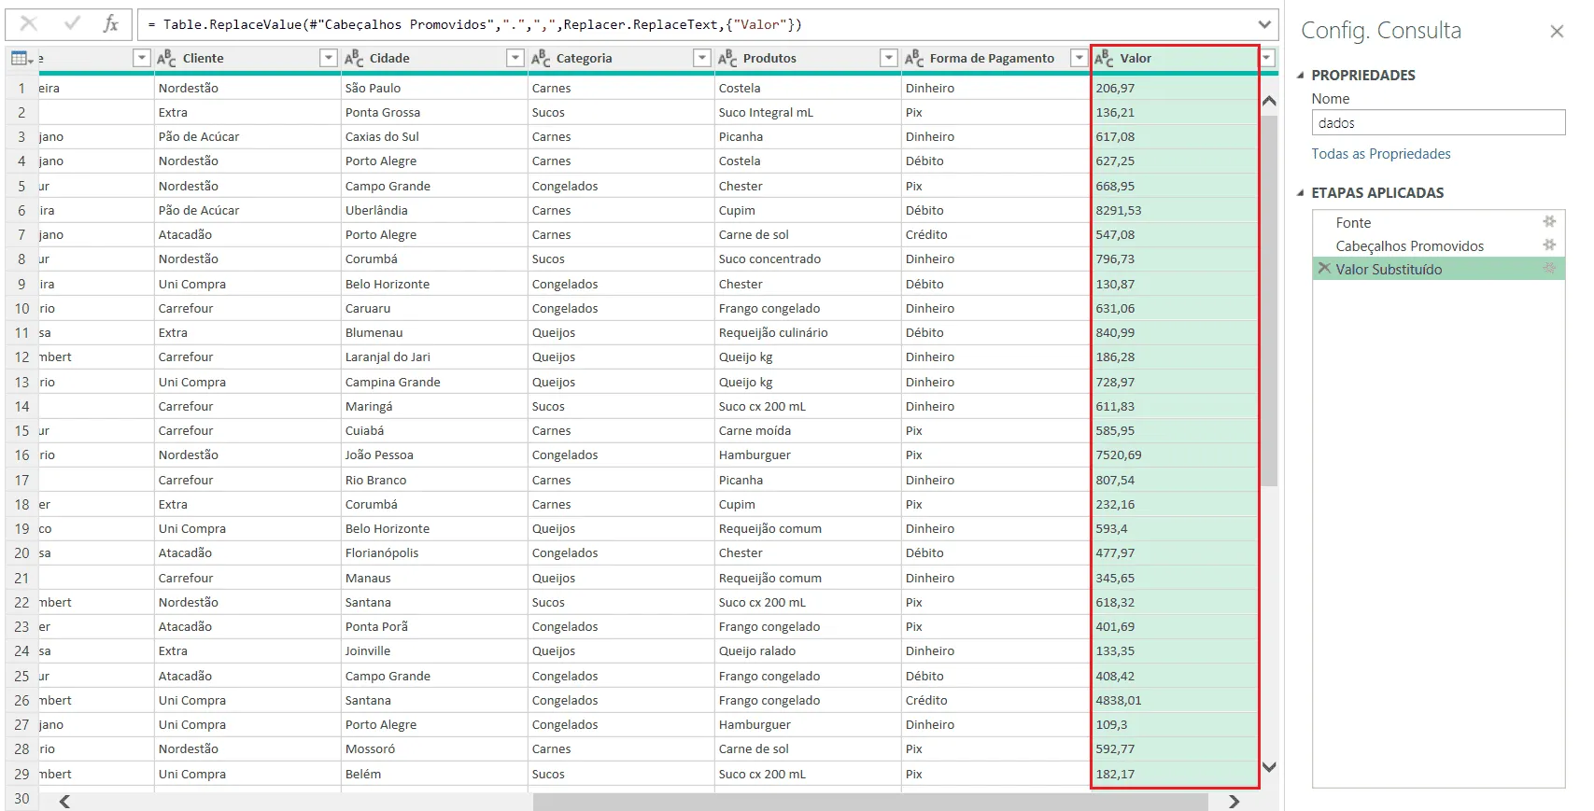Click the Nome field containing dados
This screenshot has height=811, width=1594.
1438,123
